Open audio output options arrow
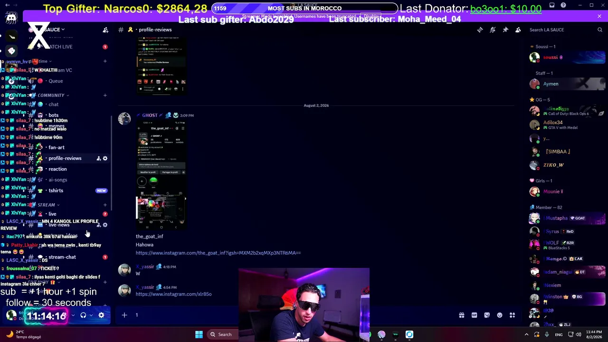The image size is (608, 342). pos(91,315)
